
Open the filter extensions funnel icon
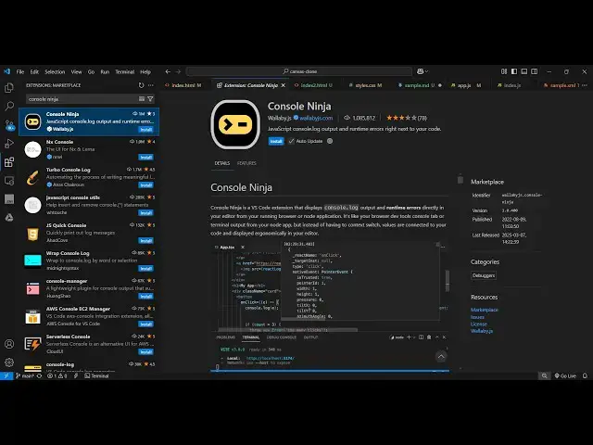point(150,99)
